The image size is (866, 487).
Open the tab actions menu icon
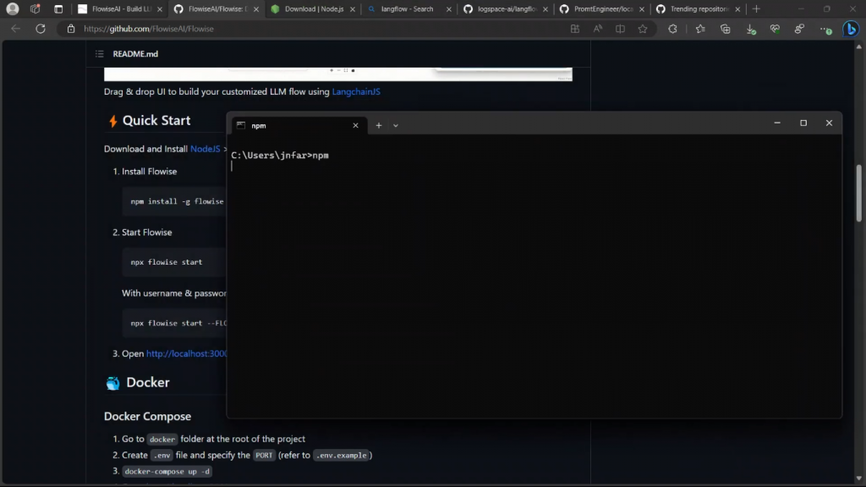click(58, 8)
